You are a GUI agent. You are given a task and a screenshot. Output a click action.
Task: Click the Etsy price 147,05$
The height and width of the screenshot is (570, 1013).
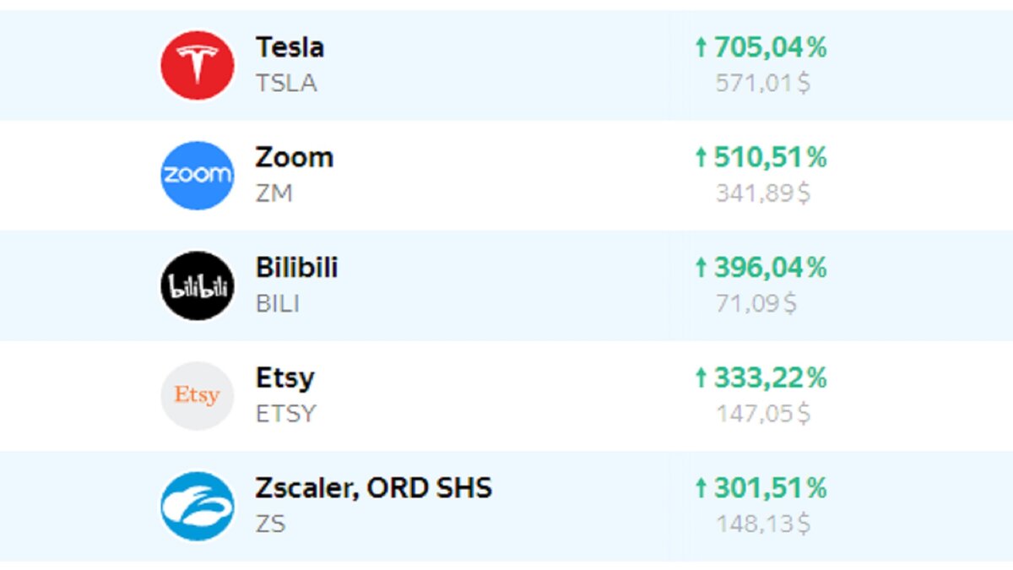click(x=763, y=414)
